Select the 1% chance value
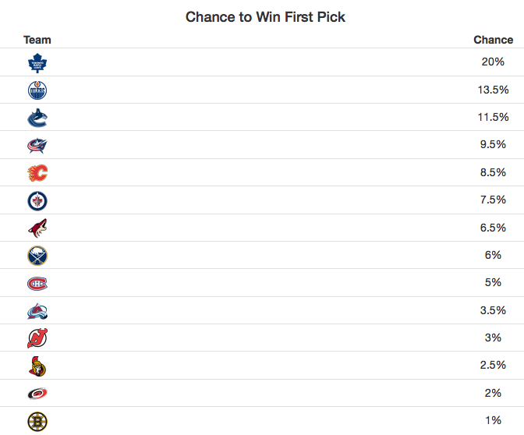This screenshot has width=524, height=435. pyautogui.click(x=494, y=420)
